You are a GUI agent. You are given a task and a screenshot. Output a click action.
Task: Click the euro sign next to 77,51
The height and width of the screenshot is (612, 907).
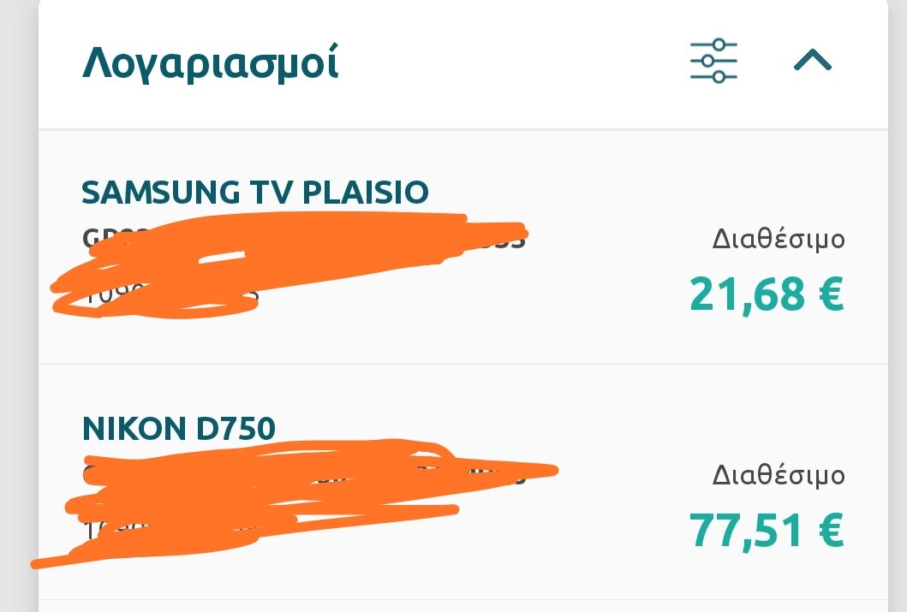pyautogui.click(x=832, y=530)
